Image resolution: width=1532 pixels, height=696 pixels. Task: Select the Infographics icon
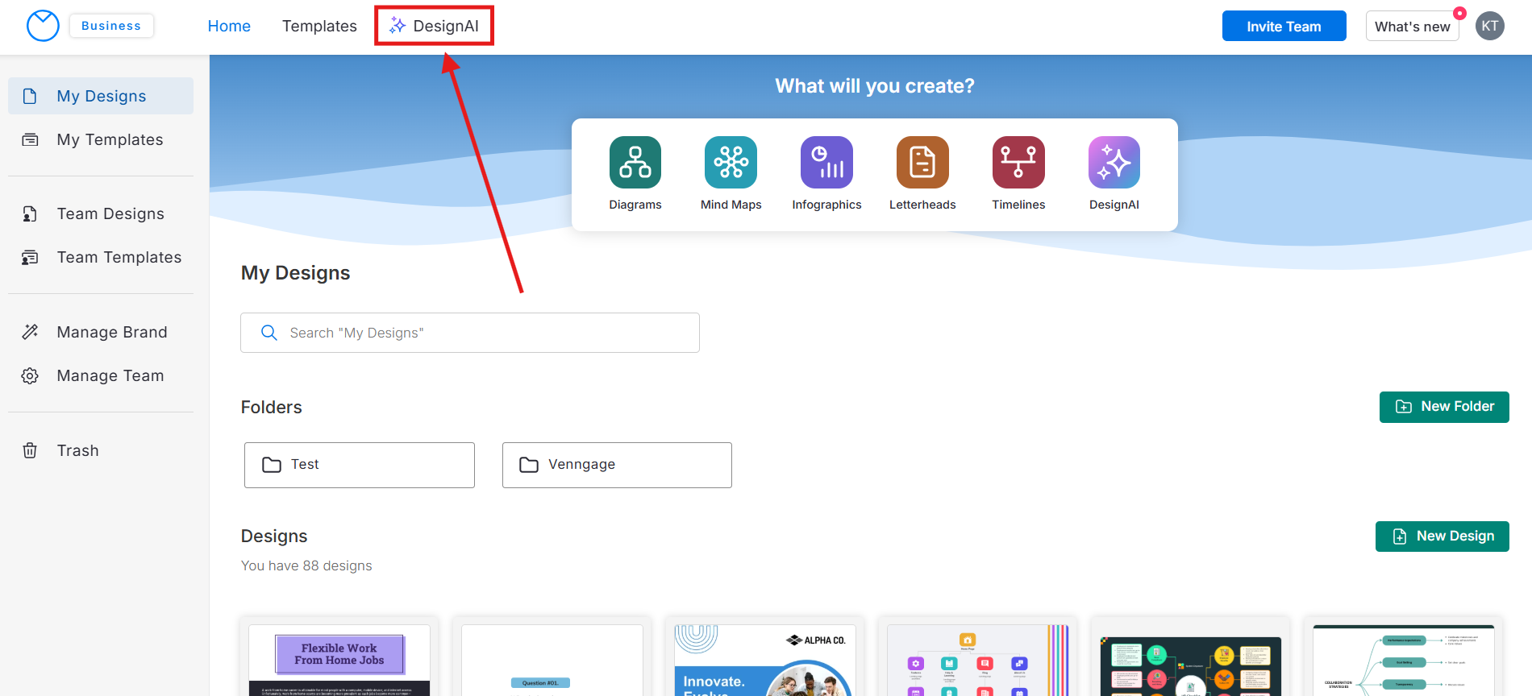[826, 162]
